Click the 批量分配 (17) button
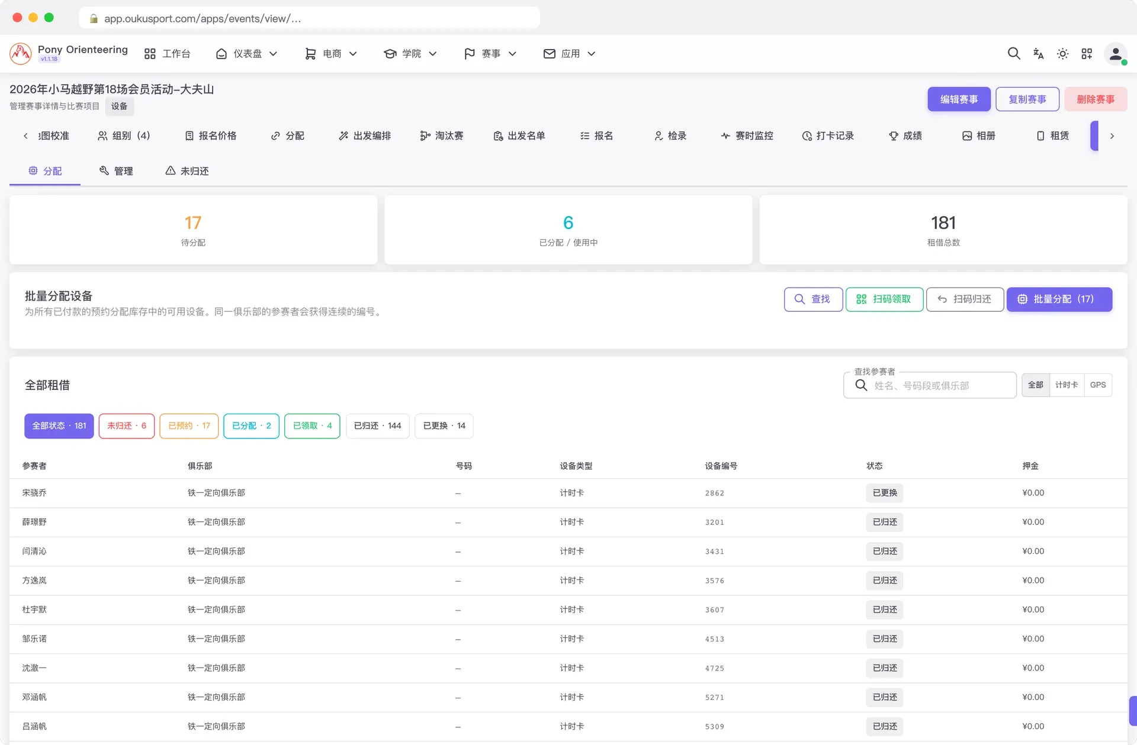 click(1059, 299)
